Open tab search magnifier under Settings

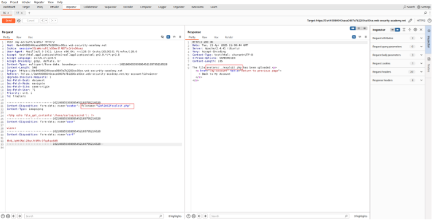pos(426,13)
